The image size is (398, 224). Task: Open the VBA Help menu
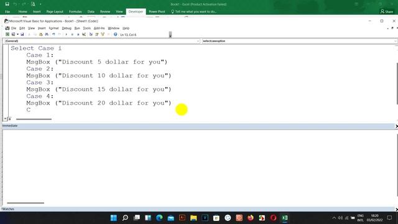[126, 28]
